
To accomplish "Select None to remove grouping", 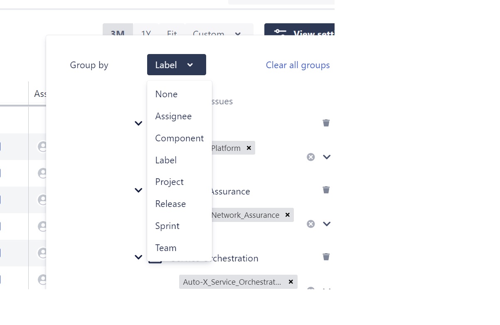I will coord(166,94).
